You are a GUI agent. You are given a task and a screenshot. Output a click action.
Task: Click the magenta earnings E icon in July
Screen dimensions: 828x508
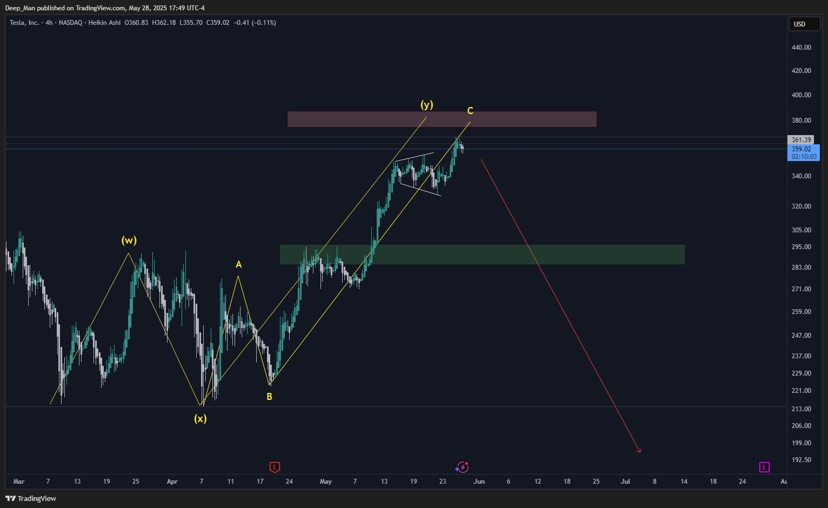pyautogui.click(x=764, y=467)
